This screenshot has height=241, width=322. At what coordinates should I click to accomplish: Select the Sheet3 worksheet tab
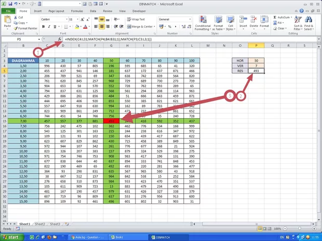[x=55, y=224]
